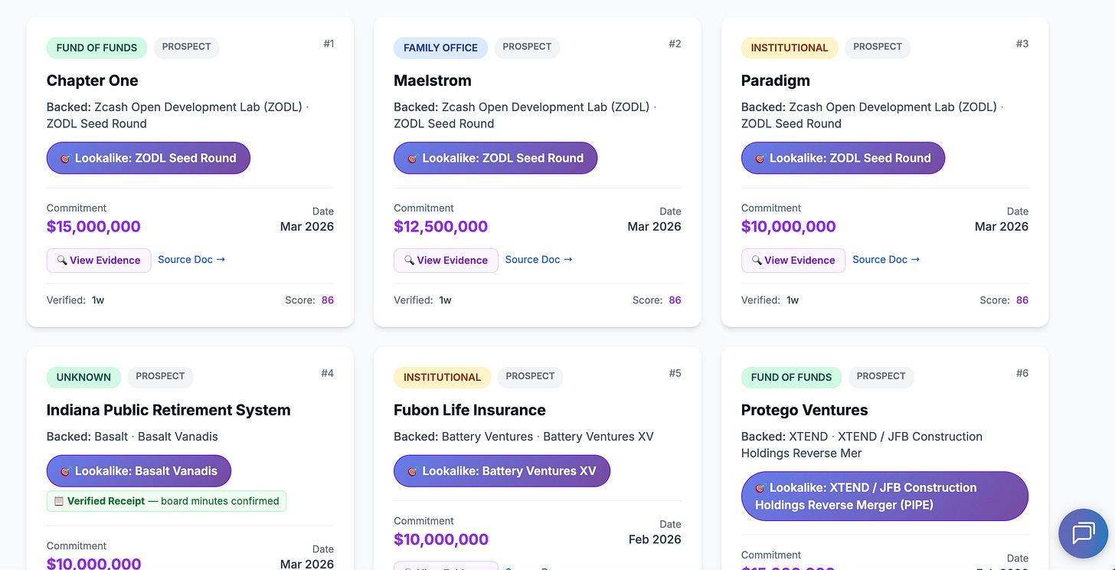Open Source Doc link for Paradigm
The height and width of the screenshot is (570, 1115).
(886, 260)
